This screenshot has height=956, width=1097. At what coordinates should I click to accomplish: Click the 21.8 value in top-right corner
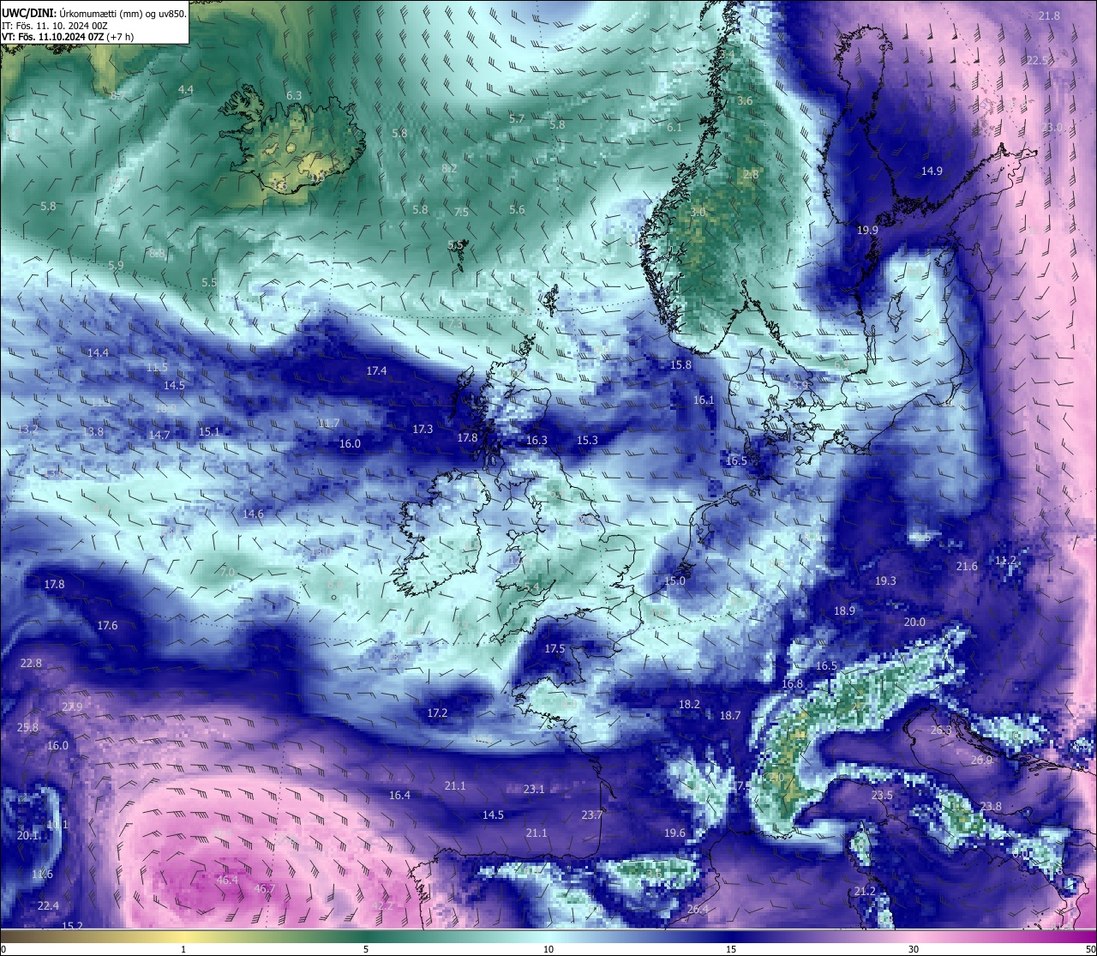click(x=1049, y=16)
